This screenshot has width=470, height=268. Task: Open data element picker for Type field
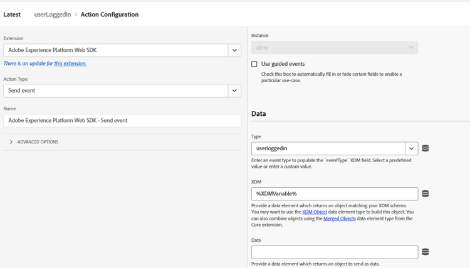click(426, 148)
